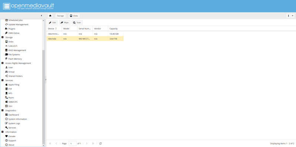Open the Plugins puzzle icon
The image size is (296, 147).
point(6,29)
